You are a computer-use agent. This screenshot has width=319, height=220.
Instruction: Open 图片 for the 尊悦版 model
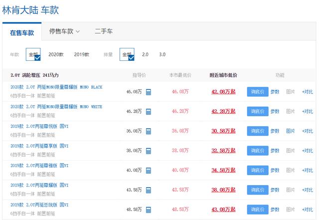[291, 131]
